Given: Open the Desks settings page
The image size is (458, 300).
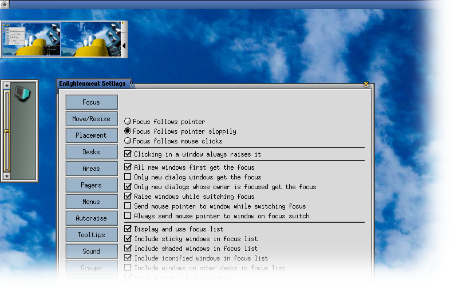Looking at the screenshot, I should [x=92, y=152].
